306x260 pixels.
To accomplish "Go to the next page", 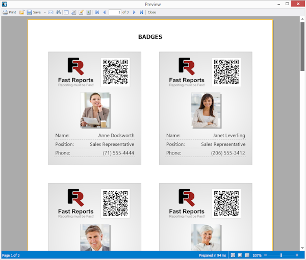I will point(134,12).
